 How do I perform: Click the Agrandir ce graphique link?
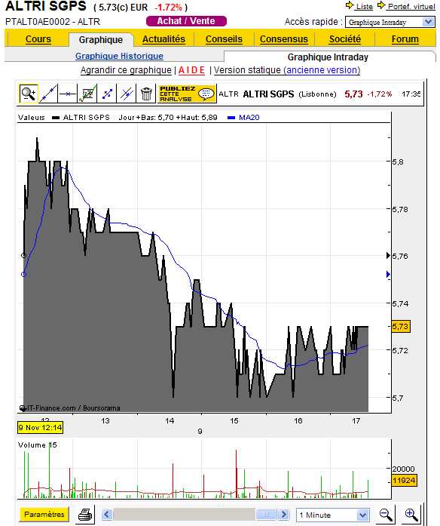click(126, 70)
